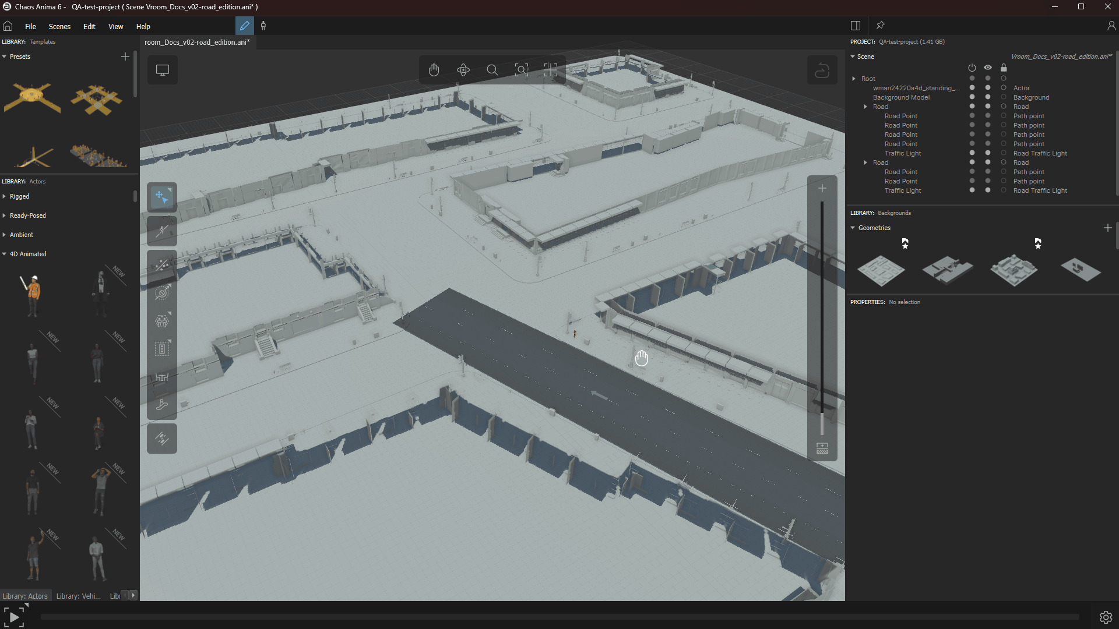Viewport: 1119px width, 629px height.
Task: Expand the second Road tree node
Action: coord(865,162)
